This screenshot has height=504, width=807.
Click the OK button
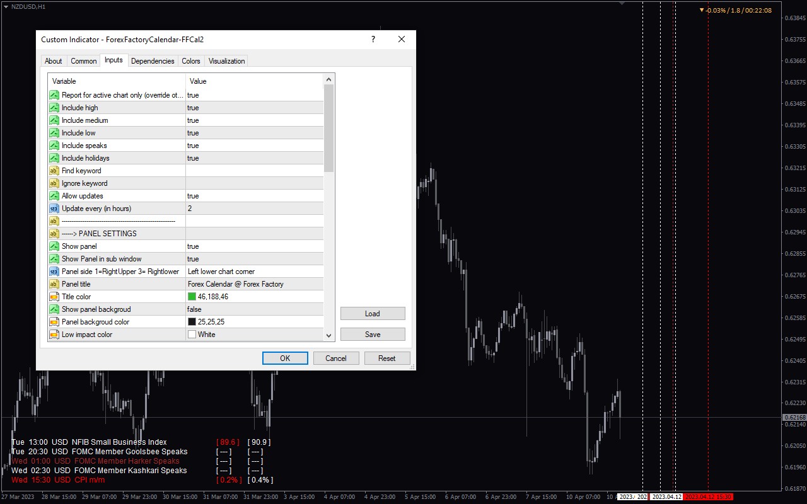pos(285,358)
